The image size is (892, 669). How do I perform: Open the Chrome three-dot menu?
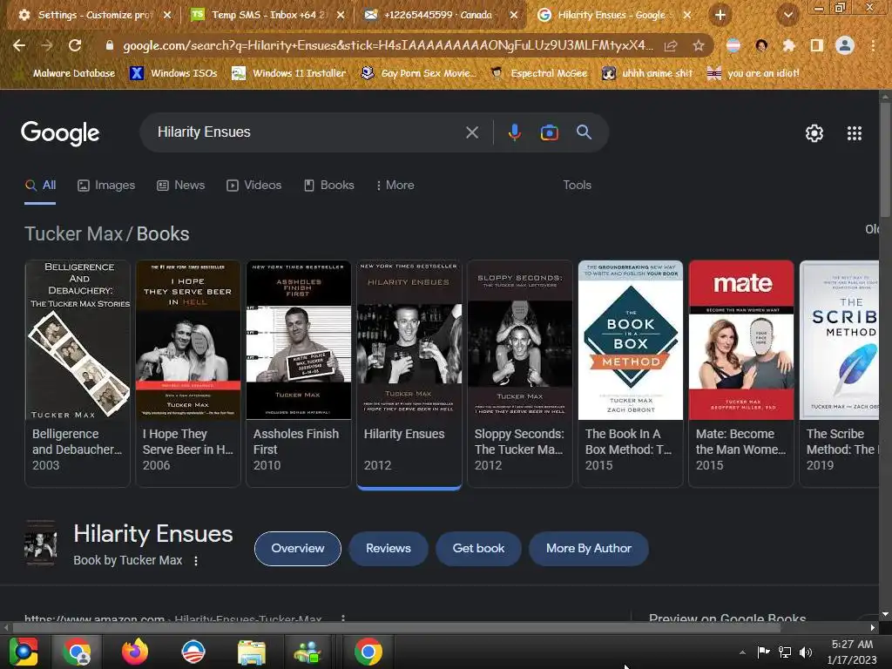[873, 45]
